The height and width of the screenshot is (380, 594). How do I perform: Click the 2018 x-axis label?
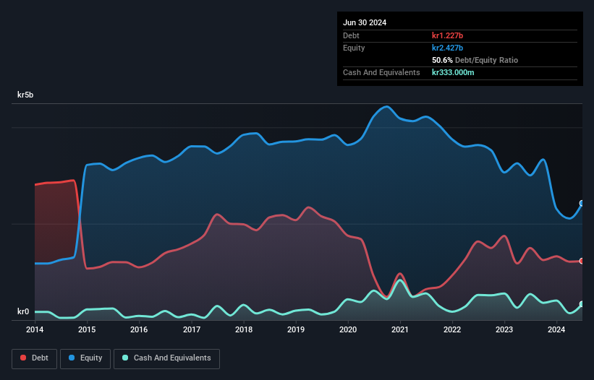pos(244,329)
